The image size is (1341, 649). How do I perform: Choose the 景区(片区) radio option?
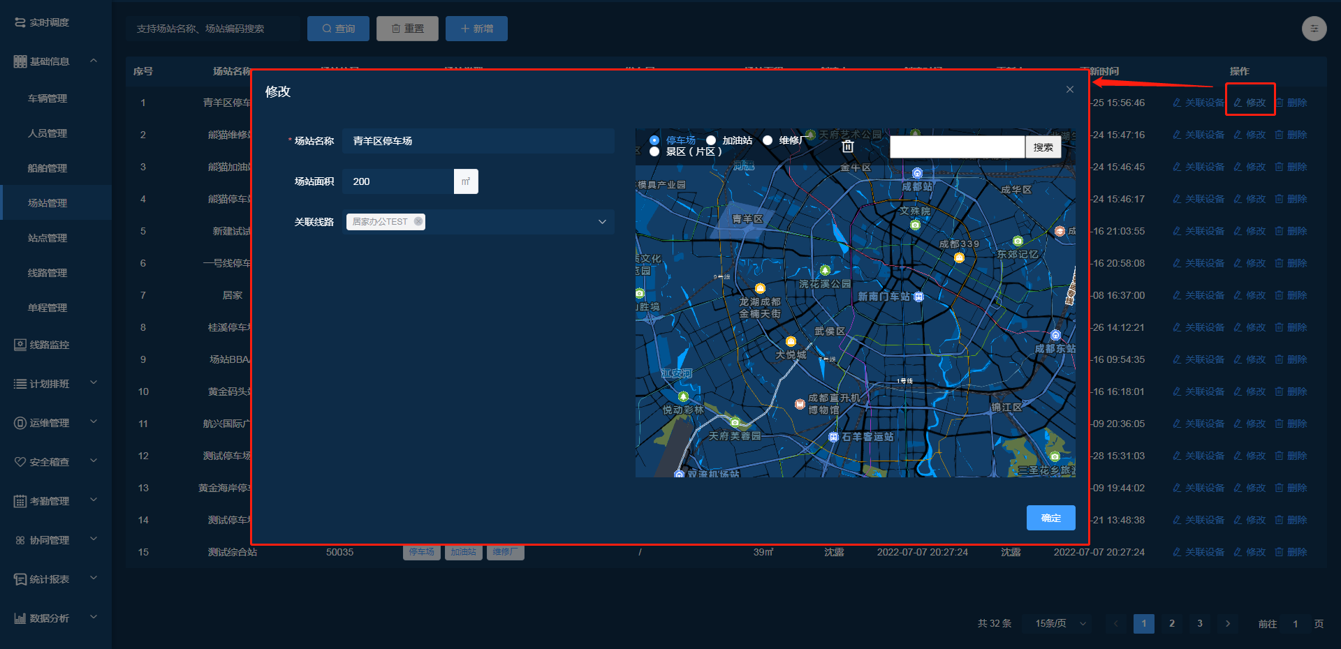coord(654,151)
